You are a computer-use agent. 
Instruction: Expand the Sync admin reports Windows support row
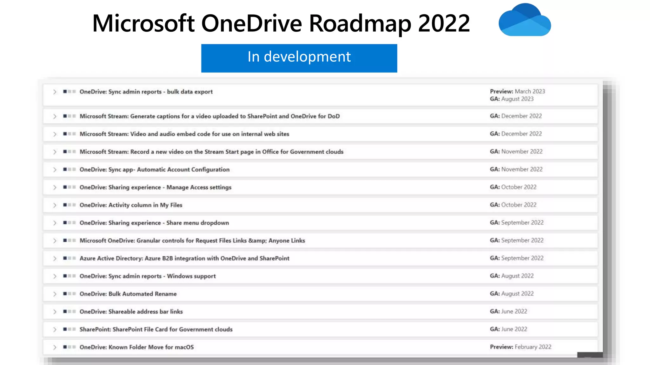pos(55,276)
